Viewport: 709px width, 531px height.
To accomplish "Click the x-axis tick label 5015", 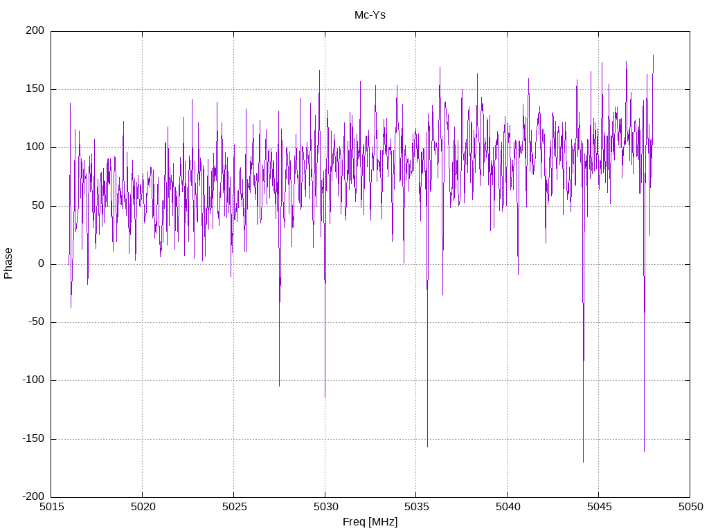I will click(x=51, y=507).
